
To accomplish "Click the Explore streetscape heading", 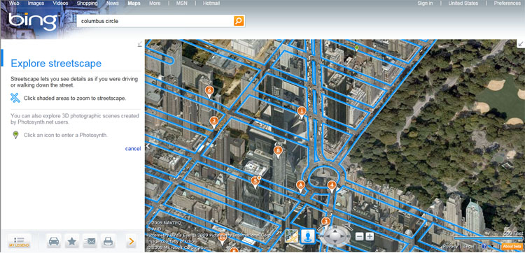I will [x=56, y=64].
